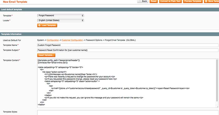Screen dimensions: 219x115
Task: Open the Configuration link
Action: (53, 40)
